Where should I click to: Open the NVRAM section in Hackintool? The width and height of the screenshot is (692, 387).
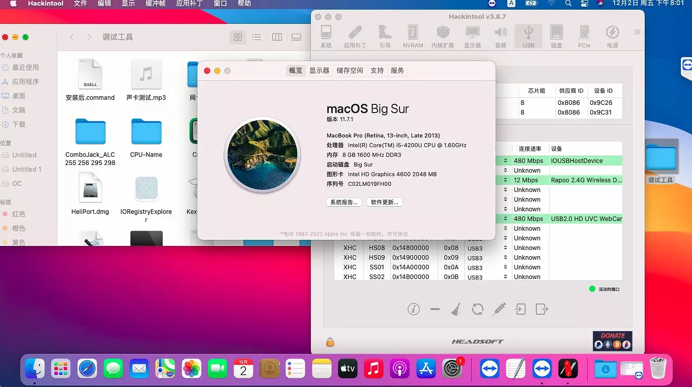[413, 36]
